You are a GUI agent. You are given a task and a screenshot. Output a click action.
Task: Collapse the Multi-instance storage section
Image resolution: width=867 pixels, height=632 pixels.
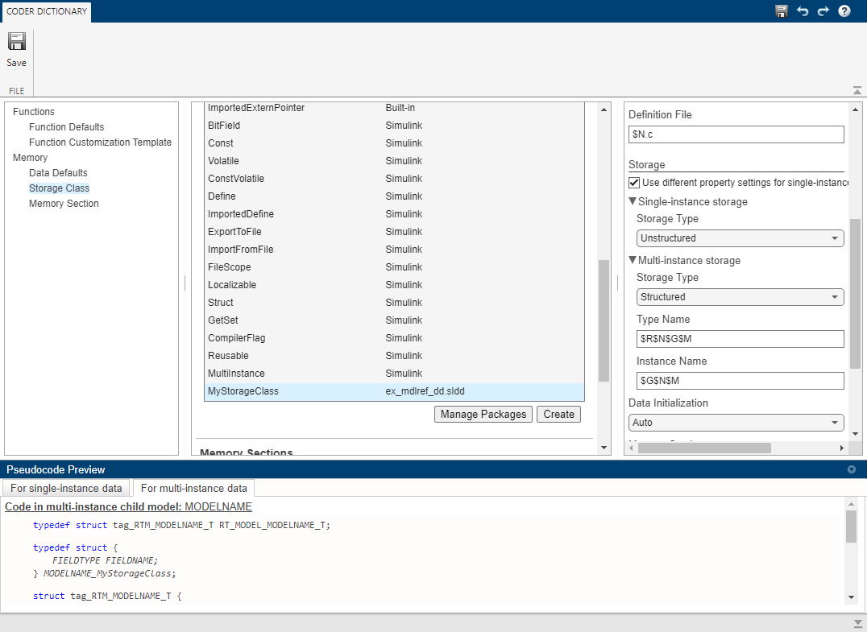[633, 261]
